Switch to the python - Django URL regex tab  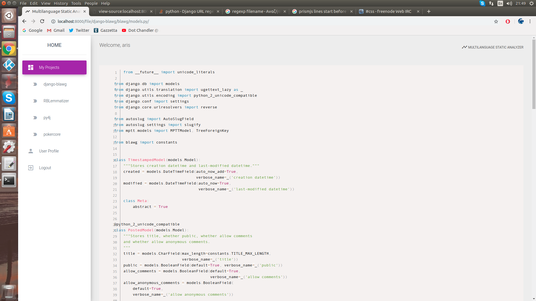[189, 11]
